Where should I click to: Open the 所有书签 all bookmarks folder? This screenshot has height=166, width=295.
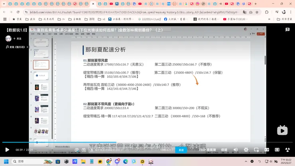(285, 19)
